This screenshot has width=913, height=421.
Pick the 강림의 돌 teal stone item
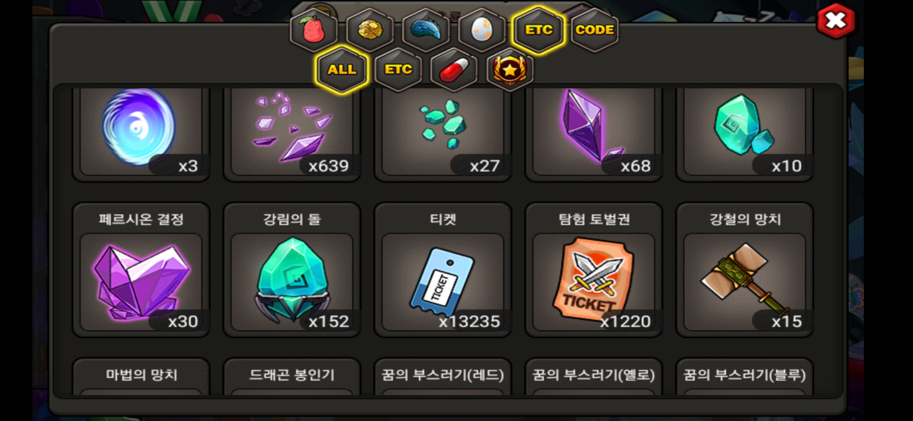292,270
